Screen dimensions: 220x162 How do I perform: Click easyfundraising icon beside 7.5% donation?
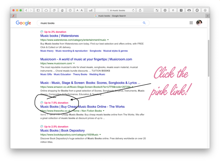click(42, 103)
